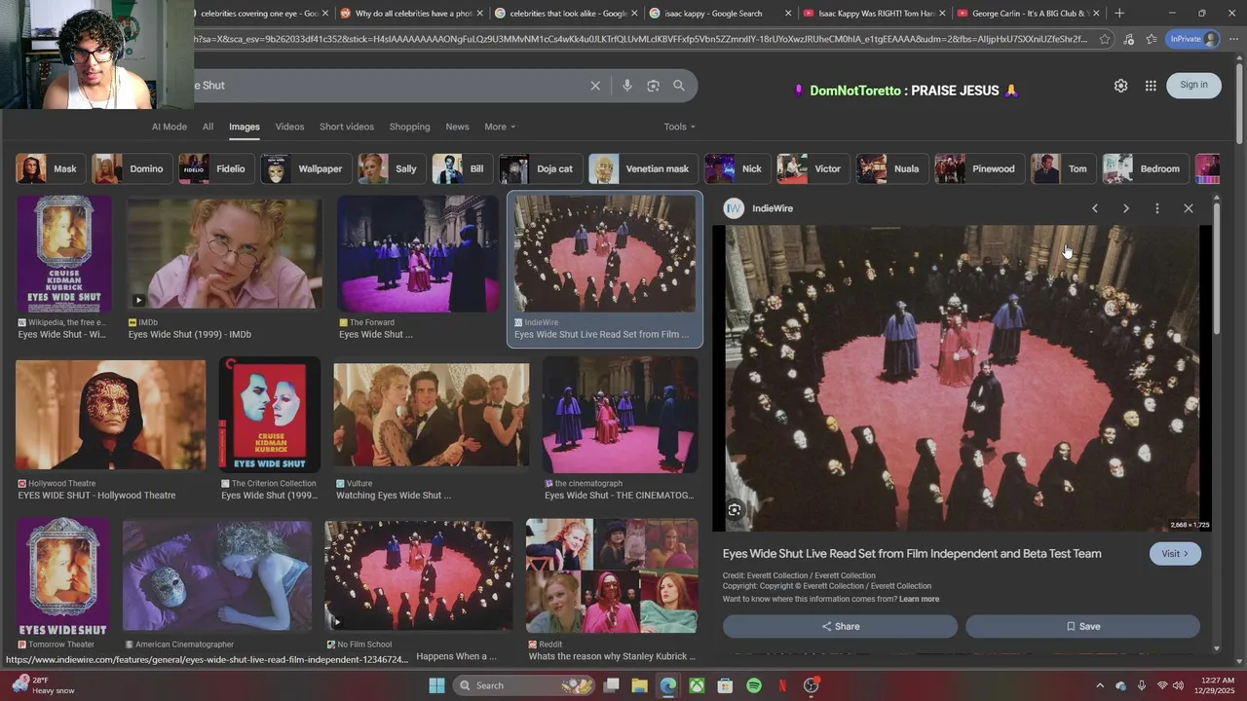Clear the search box with the X icon

coord(595,86)
